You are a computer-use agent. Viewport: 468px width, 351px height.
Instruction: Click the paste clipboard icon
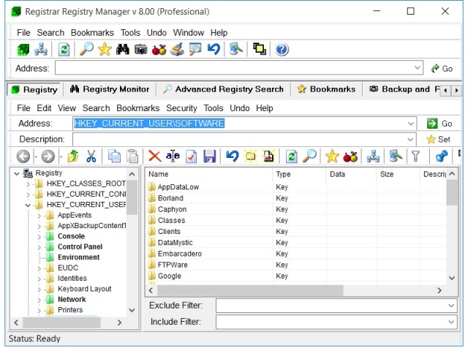[x=132, y=156]
